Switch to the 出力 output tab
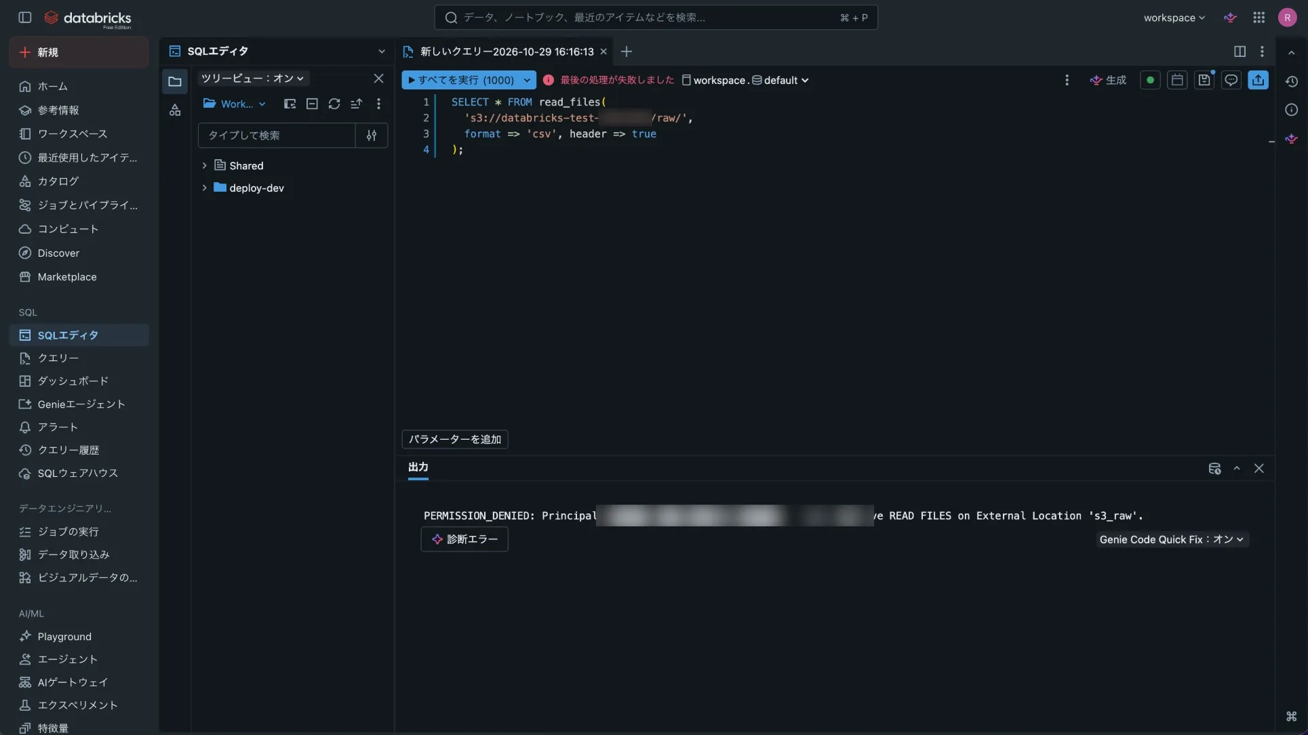The image size is (1308, 735). coord(418,467)
